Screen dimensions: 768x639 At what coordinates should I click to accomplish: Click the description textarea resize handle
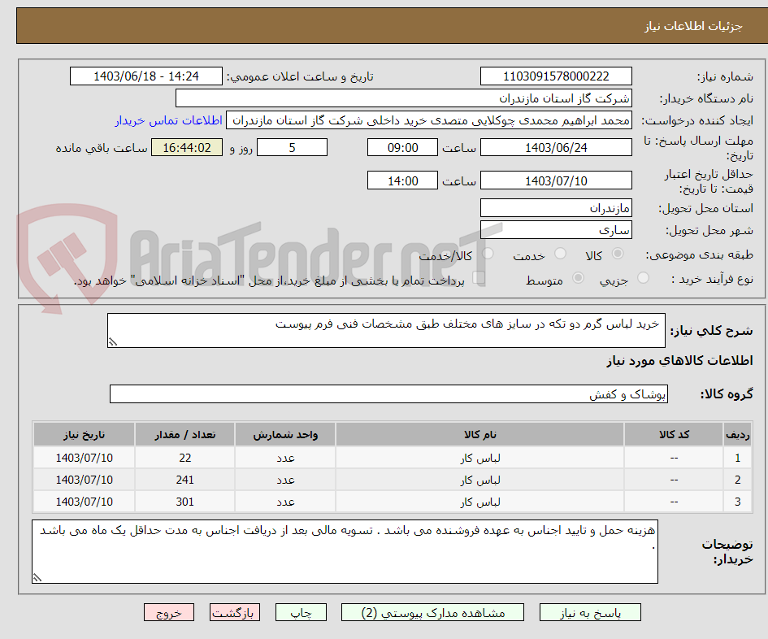tap(113, 342)
